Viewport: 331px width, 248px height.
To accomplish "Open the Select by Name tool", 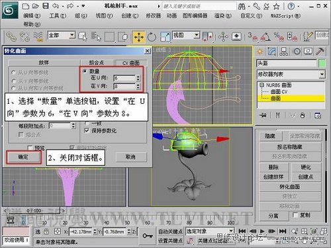I will [x=96, y=36].
